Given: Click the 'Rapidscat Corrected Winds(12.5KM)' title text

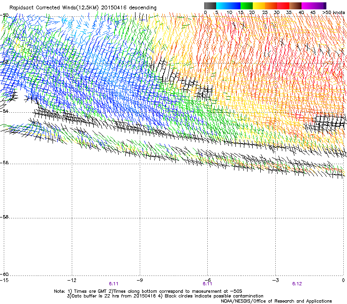Looking at the screenshot, I should pos(54,8).
